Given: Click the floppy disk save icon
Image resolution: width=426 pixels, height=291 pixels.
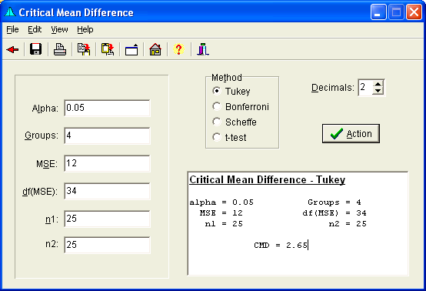Looking at the screenshot, I should [36, 49].
